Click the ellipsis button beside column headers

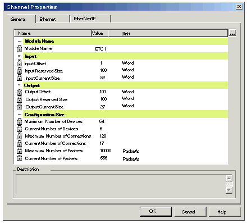tap(232, 33)
